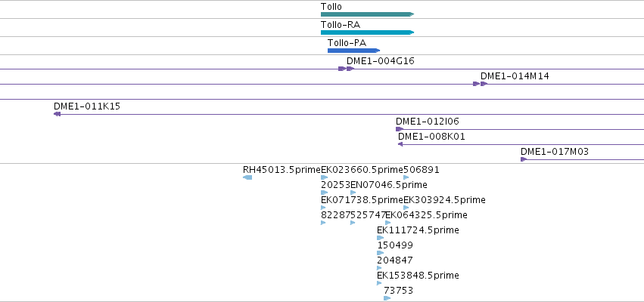Click the Tollo-PA label text

(x=347, y=43)
